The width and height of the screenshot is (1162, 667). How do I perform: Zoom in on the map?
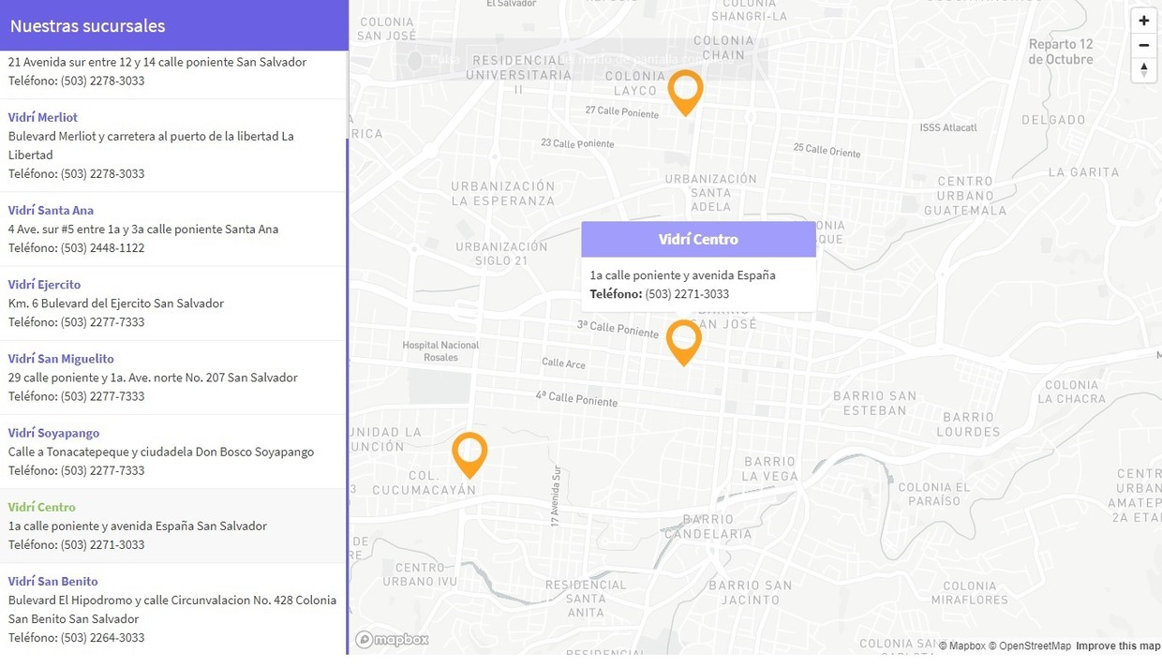point(1143,20)
